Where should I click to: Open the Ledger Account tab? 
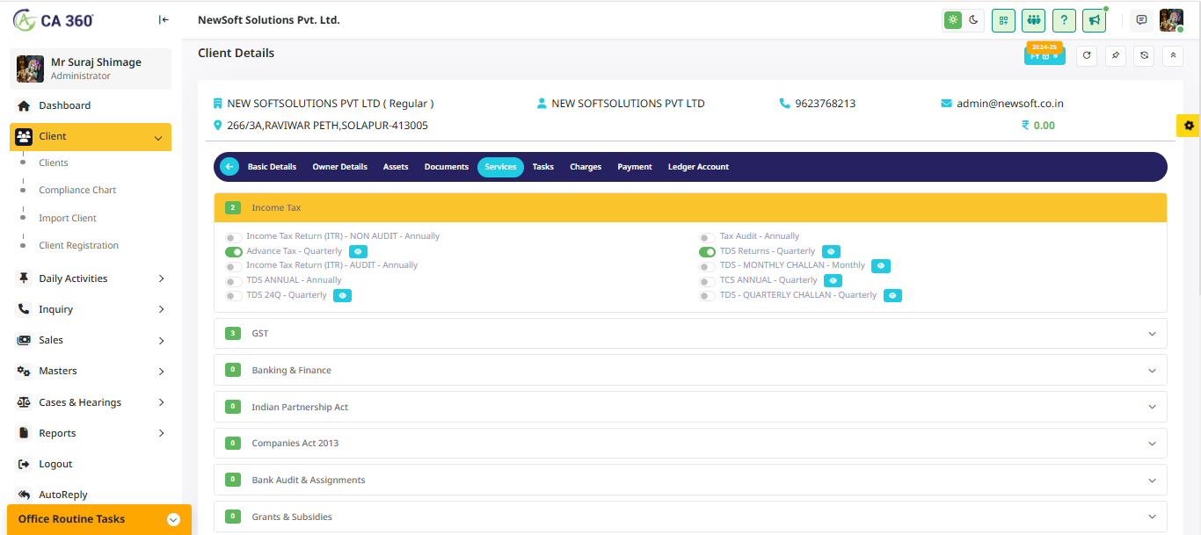pos(698,167)
